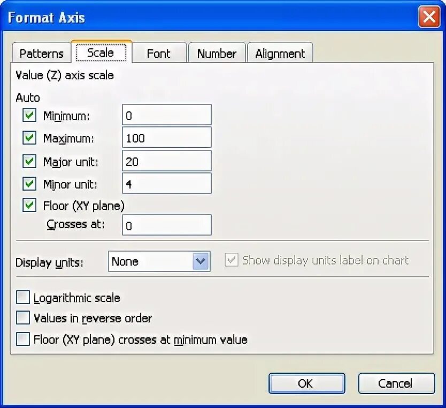Select the Scale tab

click(101, 52)
